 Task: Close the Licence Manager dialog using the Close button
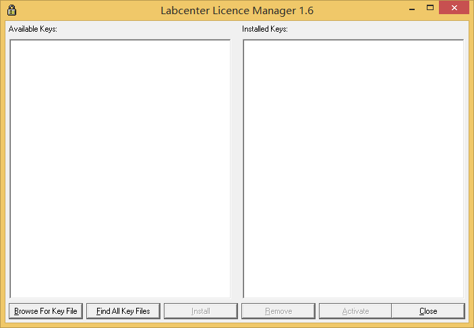(428, 311)
